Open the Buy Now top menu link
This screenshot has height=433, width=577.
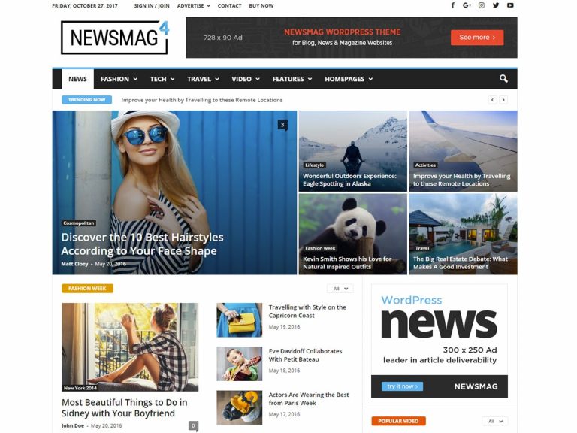coord(261,5)
